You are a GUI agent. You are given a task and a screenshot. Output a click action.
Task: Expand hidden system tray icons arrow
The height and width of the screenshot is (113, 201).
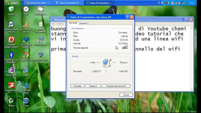(163, 3)
